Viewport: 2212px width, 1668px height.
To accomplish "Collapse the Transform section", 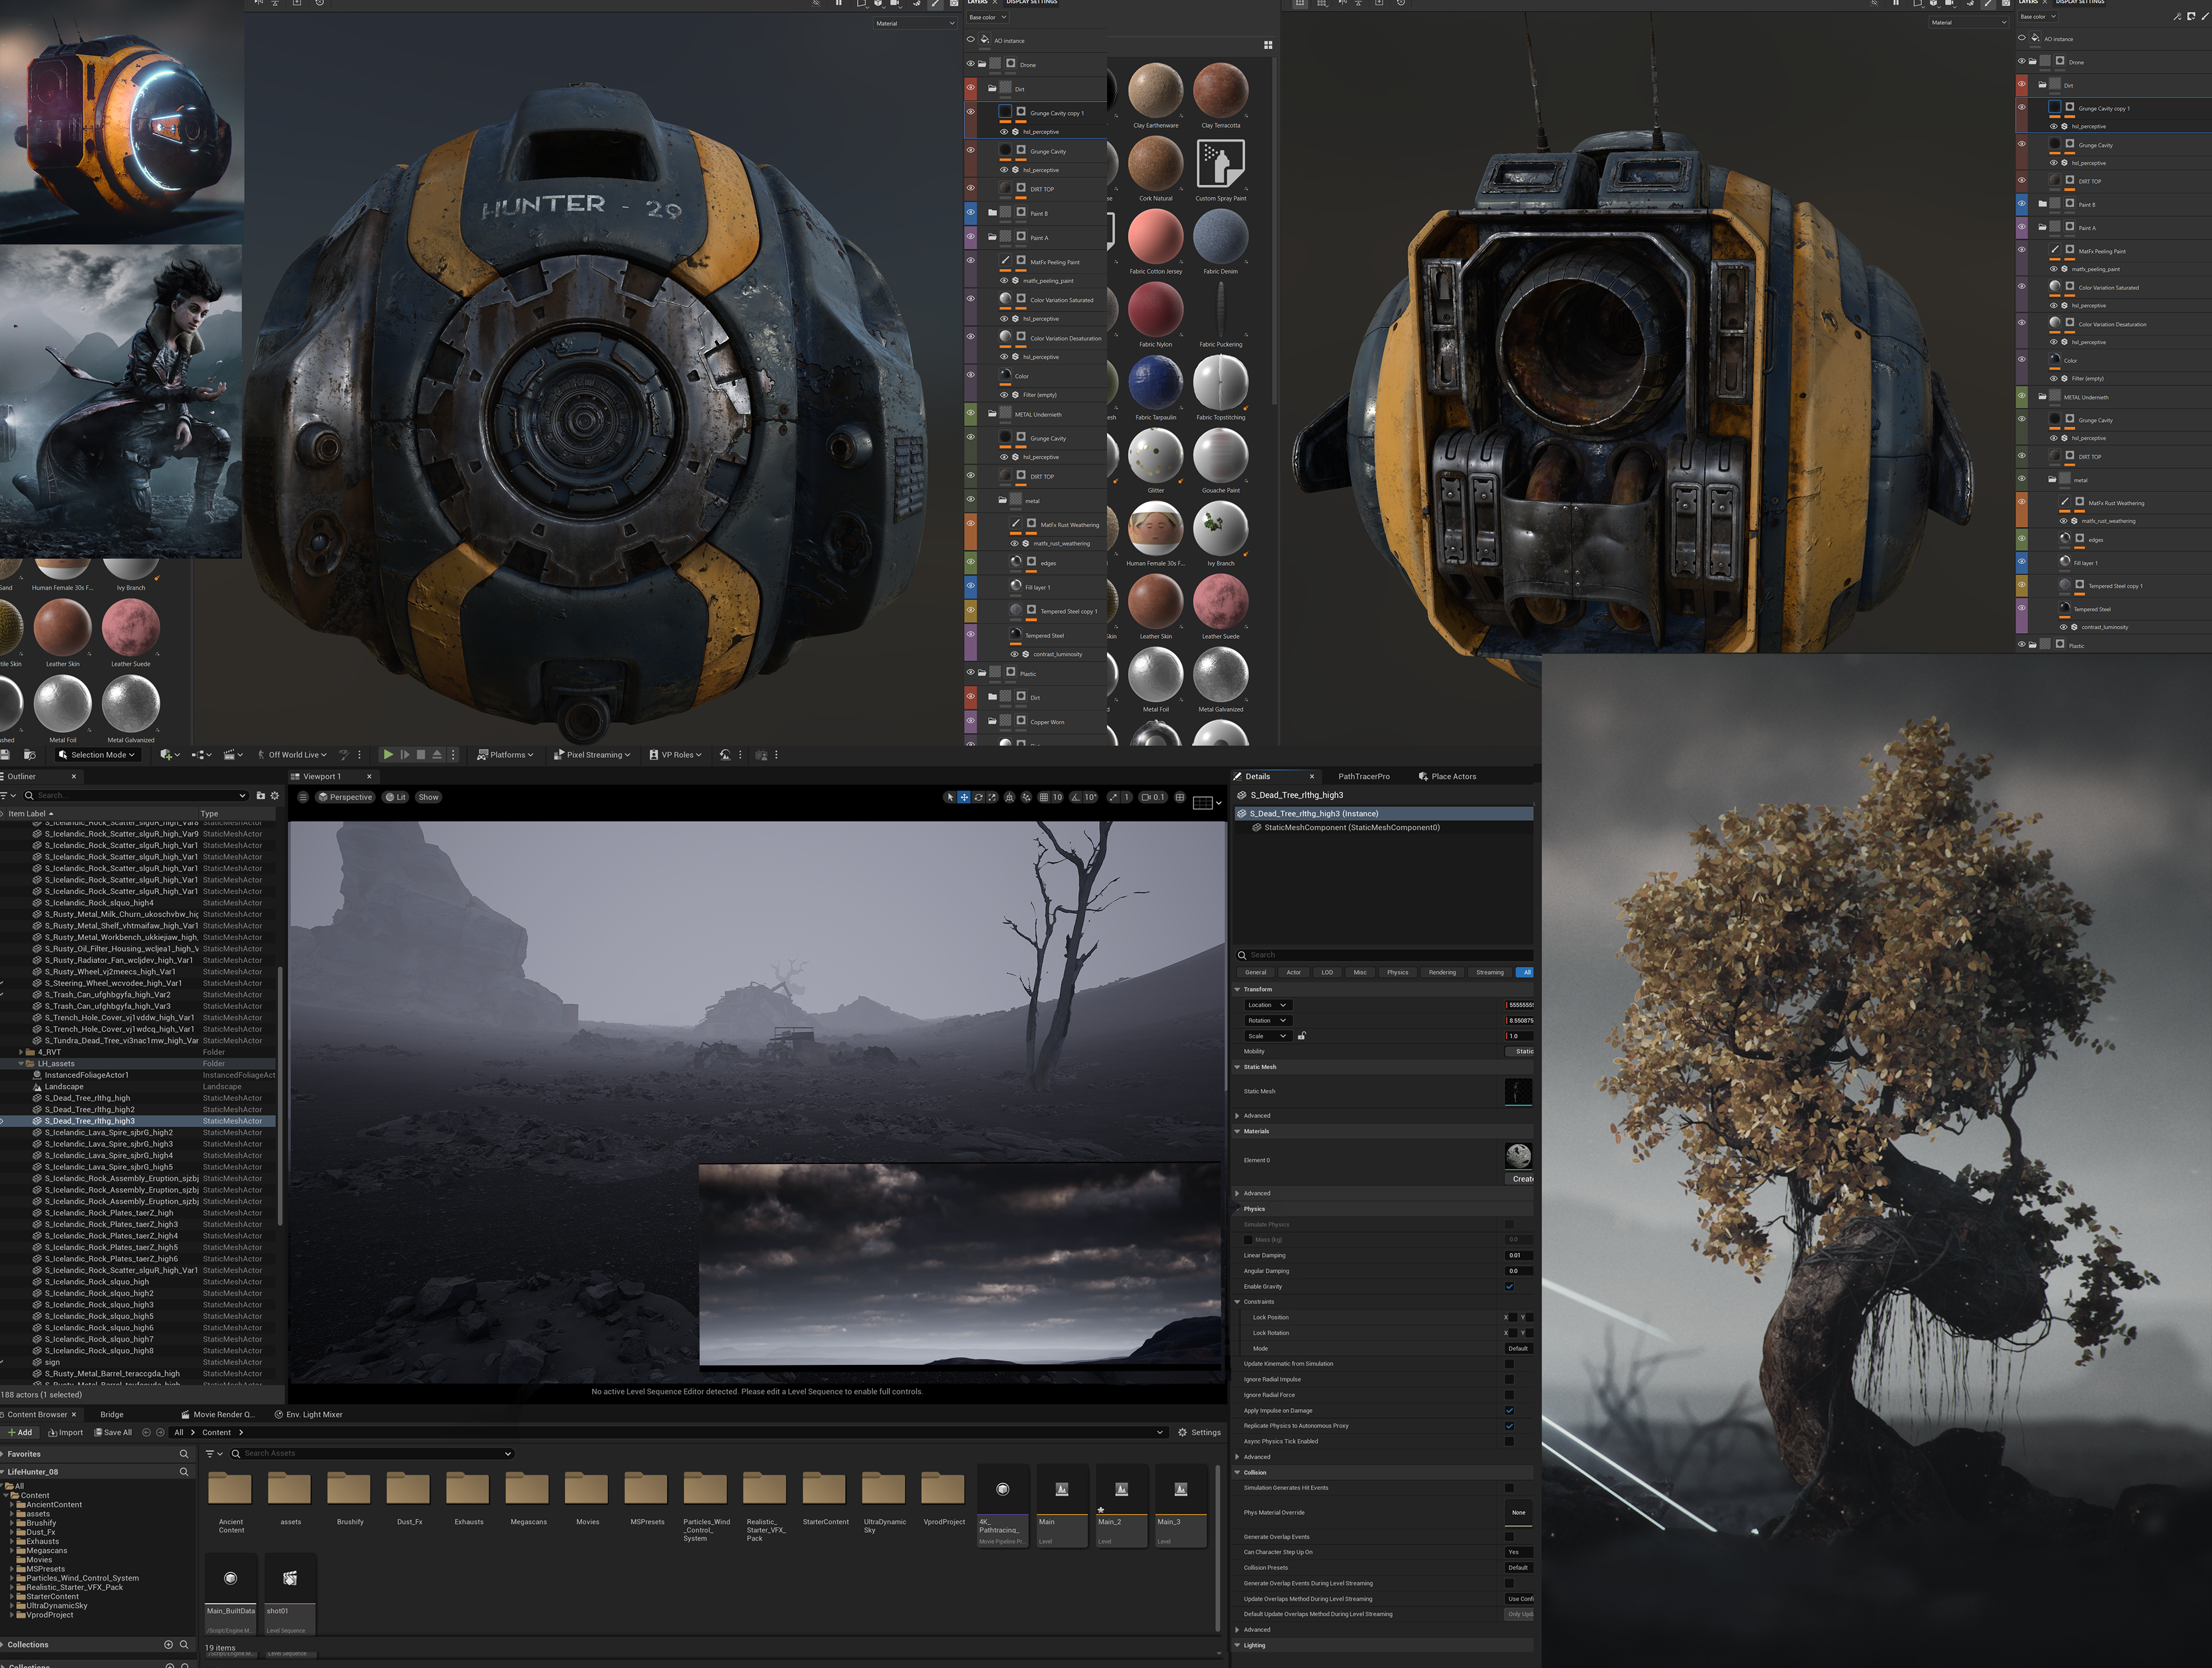I will (x=1237, y=989).
